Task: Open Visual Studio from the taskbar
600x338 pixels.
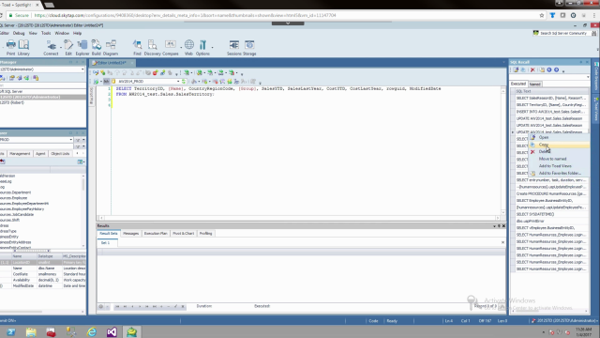Action: pyautogui.click(x=112, y=331)
